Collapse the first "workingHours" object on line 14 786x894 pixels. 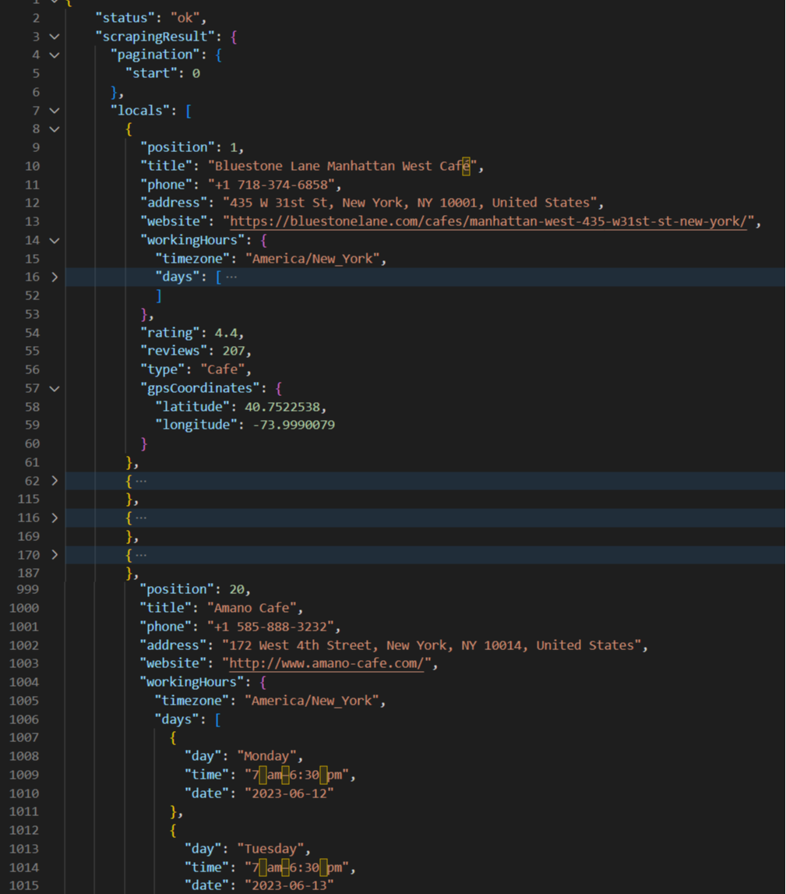tap(54, 240)
